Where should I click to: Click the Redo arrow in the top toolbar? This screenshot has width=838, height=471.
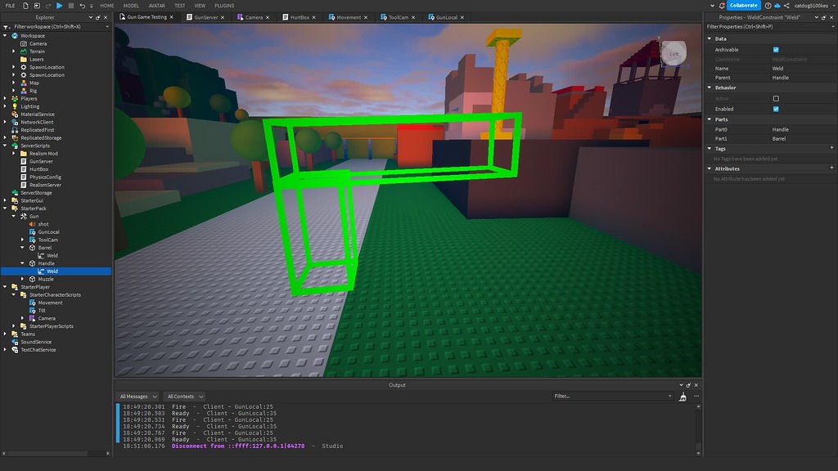48,6
